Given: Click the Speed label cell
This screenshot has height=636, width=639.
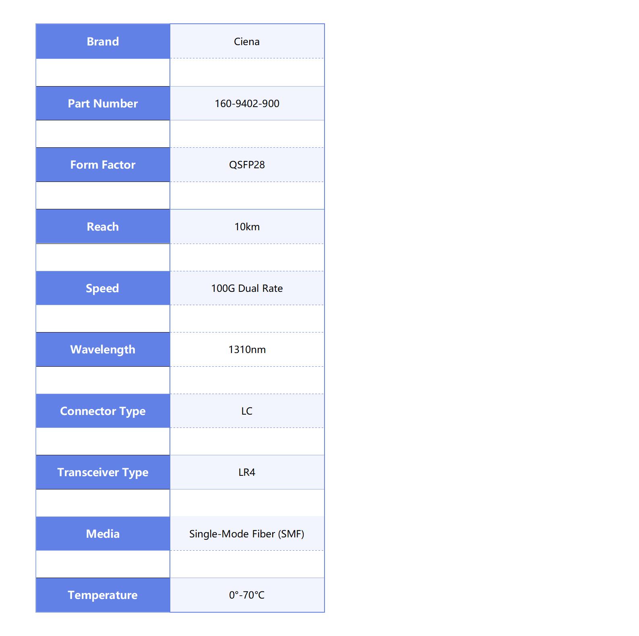Looking at the screenshot, I should [x=103, y=288].
